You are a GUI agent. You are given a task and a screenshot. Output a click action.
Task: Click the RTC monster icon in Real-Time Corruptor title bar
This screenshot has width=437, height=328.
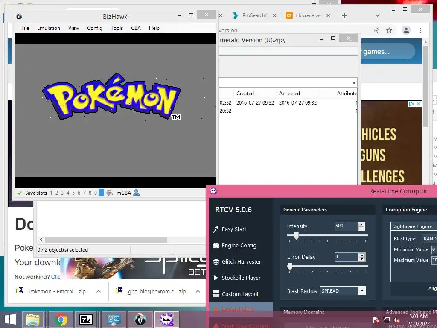pyautogui.click(x=213, y=191)
